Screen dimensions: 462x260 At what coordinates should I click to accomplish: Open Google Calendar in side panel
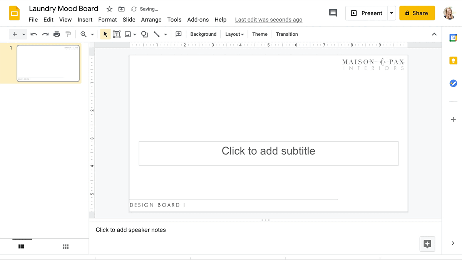tap(453, 38)
